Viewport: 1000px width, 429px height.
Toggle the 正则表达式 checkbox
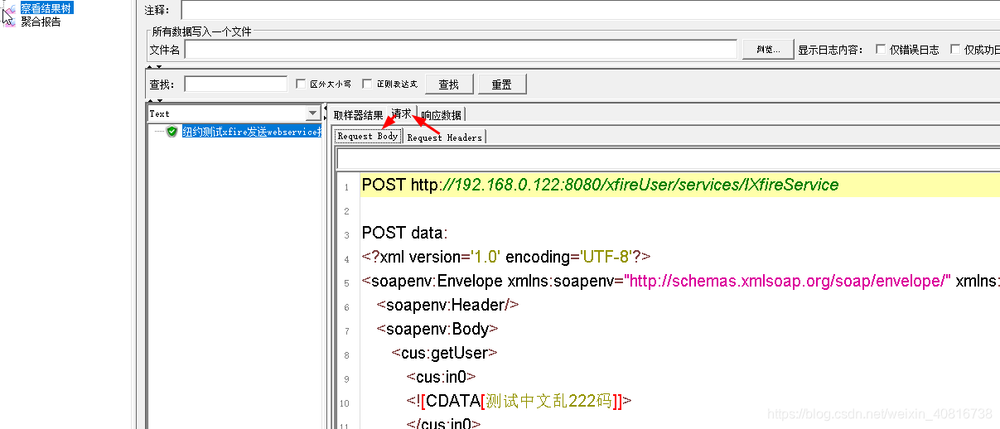click(367, 84)
